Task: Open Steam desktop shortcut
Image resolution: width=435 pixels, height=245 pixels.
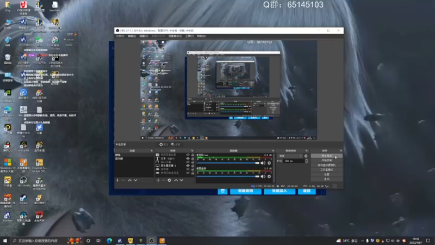Action: [x=23, y=199]
